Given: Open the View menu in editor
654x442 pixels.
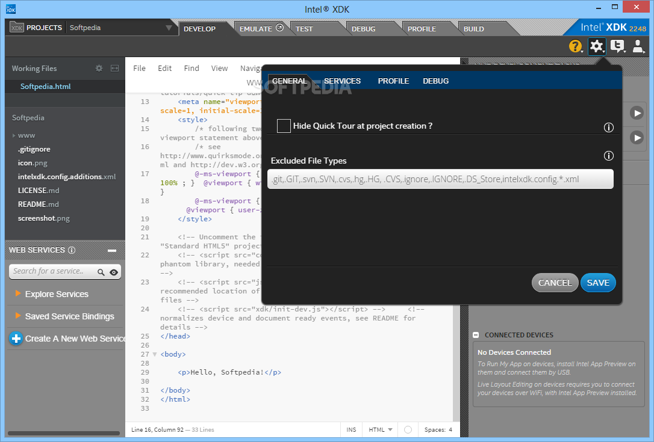Looking at the screenshot, I should coord(219,69).
